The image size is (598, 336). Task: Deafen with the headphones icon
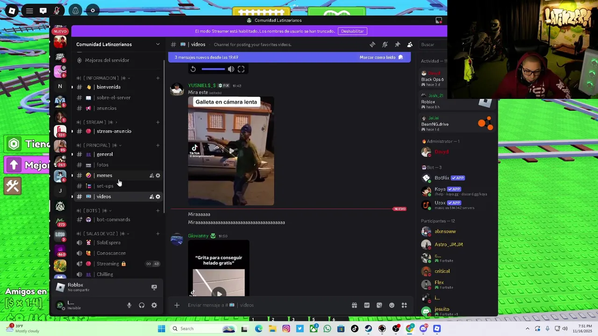(x=142, y=305)
